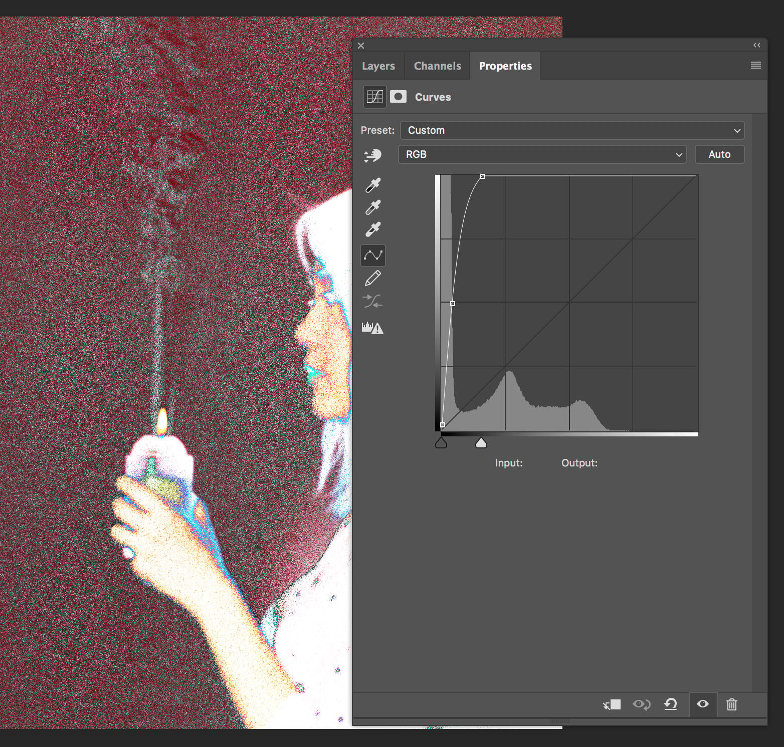Close the panel group
This screenshot has width=784, height=747.
(x=361, y=45)
